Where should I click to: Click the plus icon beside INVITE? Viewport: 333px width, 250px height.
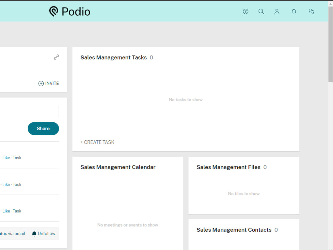(41, 84)
